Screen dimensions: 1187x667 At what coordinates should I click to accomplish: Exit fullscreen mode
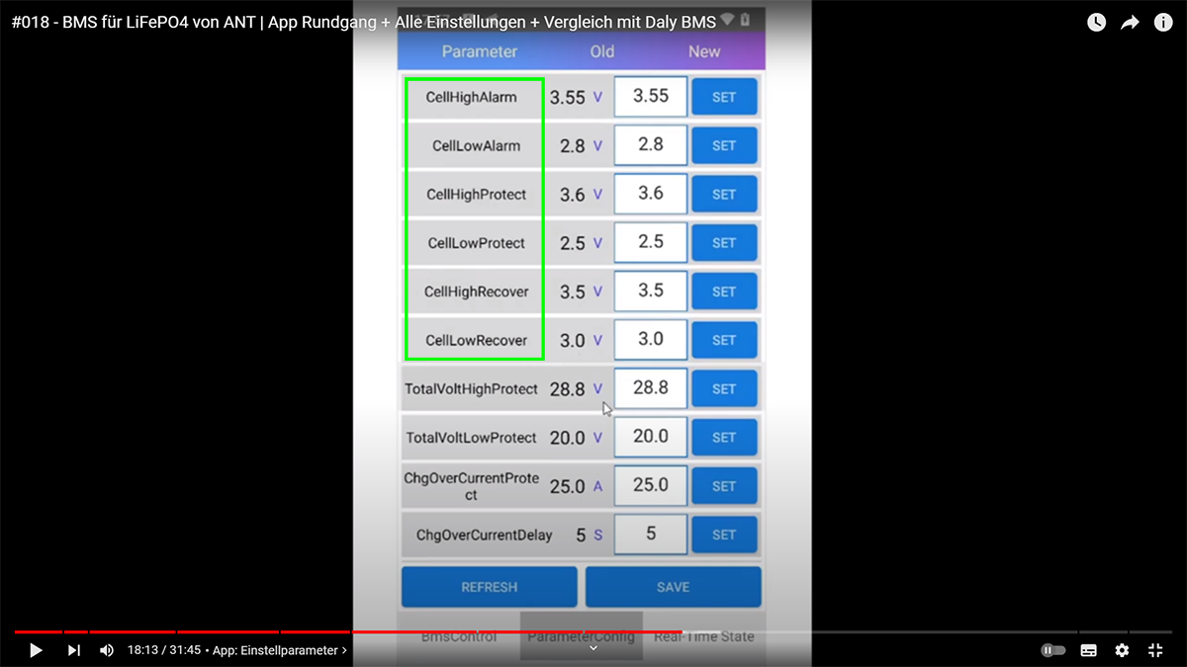coord(1155,650)
